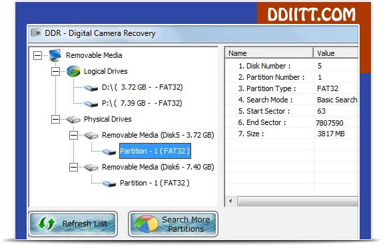Click the Logical Drives globe icon
Viewport: 383px width, 246px height.
[73, 71]
